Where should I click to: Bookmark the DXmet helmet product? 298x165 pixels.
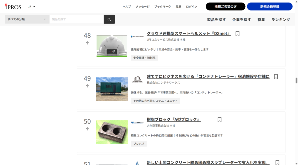coord(237,33)
